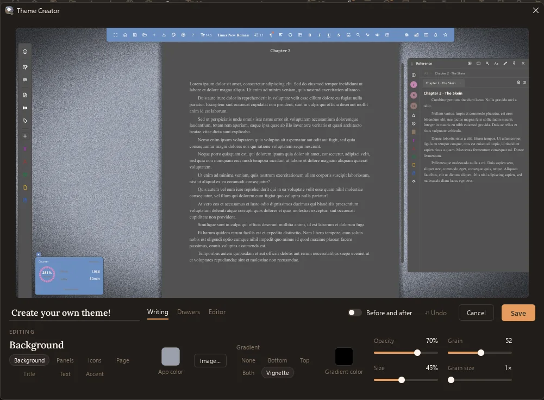Viewport: 544px width, 400px height.
Task: Click the search icon in Reference panel header
Action: pos(487,64)
